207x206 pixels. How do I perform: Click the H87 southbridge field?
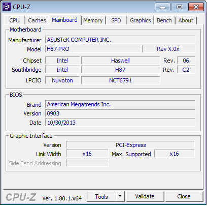(x=120, y=70)
